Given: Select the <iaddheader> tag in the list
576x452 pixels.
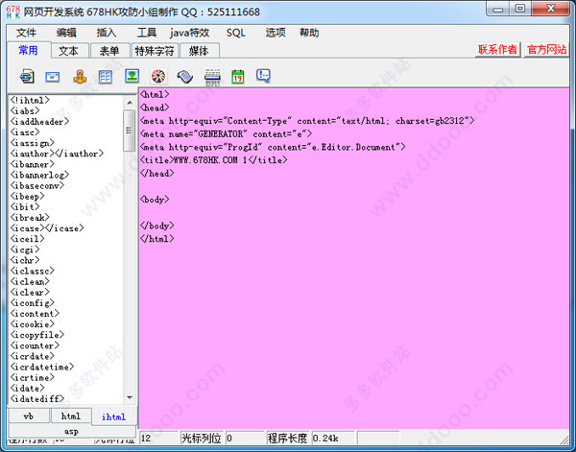Looking at the screenshot, I should [x=39, y=121].
